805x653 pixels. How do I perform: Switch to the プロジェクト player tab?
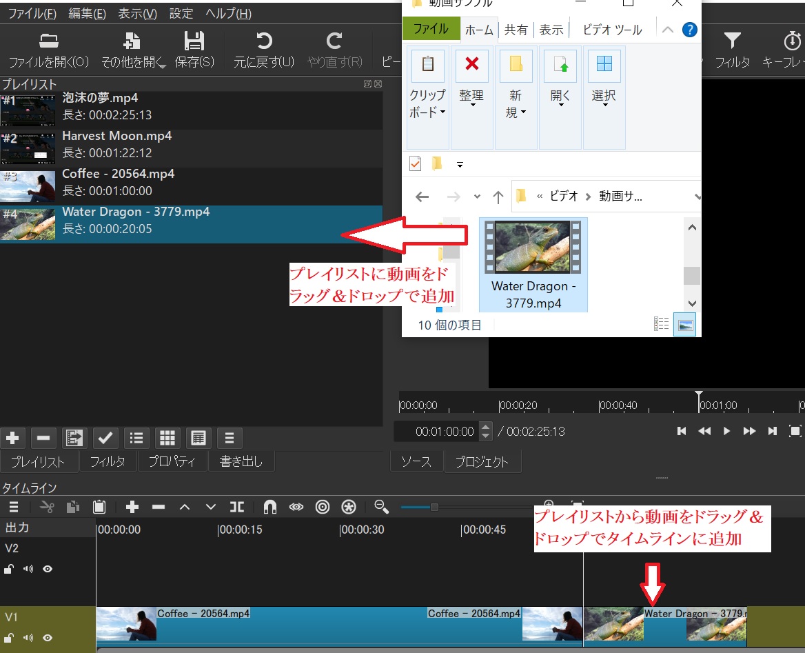pyautogui.click(x=482, y=461)
